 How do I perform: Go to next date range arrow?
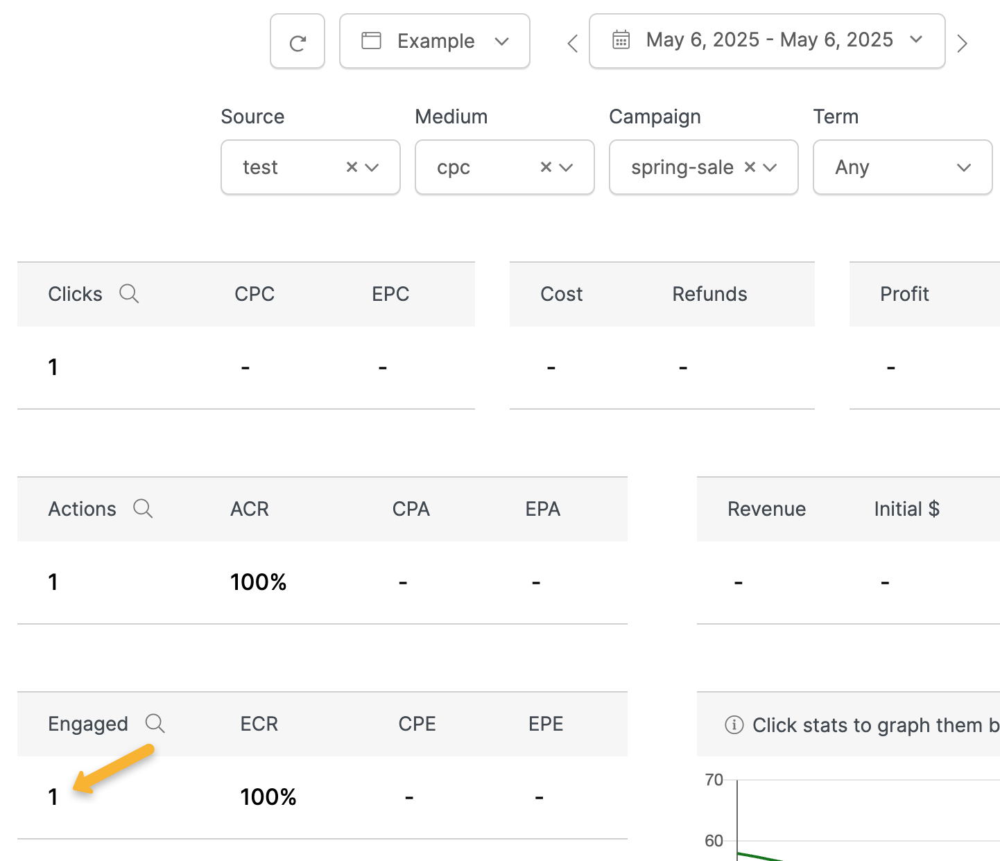pyautogui.click(x=962, y=44)
